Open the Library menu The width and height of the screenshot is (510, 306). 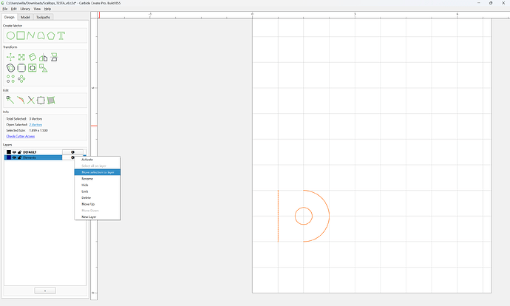point(25,9)
